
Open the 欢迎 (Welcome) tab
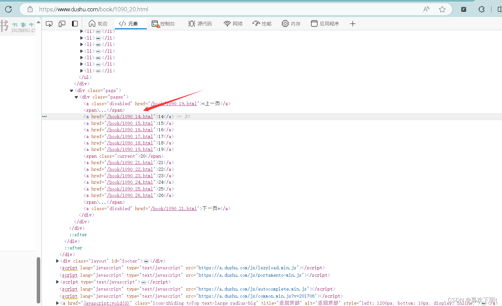98,24
